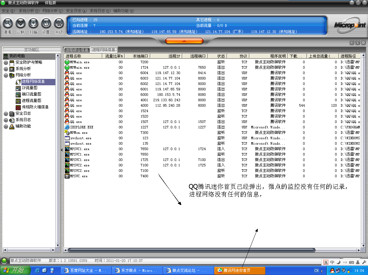The image size is (368, 275).
Task: Select MPMain.exe row with port 7200
Action: click(x=212, y=62)
